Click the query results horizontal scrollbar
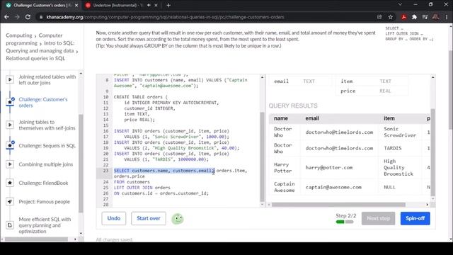 [338, 205]
